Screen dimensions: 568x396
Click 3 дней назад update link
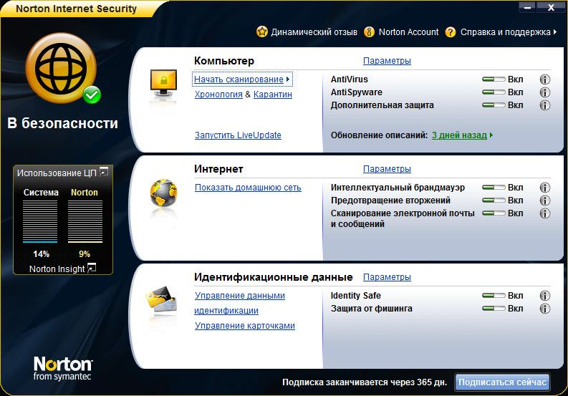pyautogui.click(x=459, y=135)
